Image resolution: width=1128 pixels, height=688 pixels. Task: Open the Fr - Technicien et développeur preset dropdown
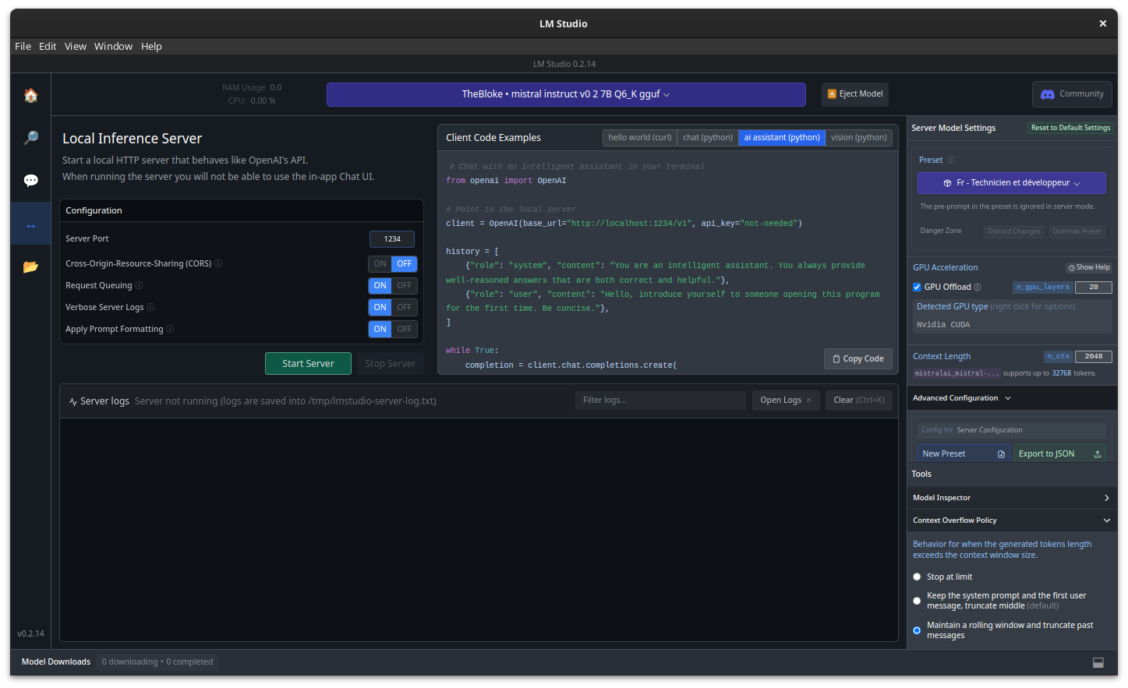tap(1012, 183)
